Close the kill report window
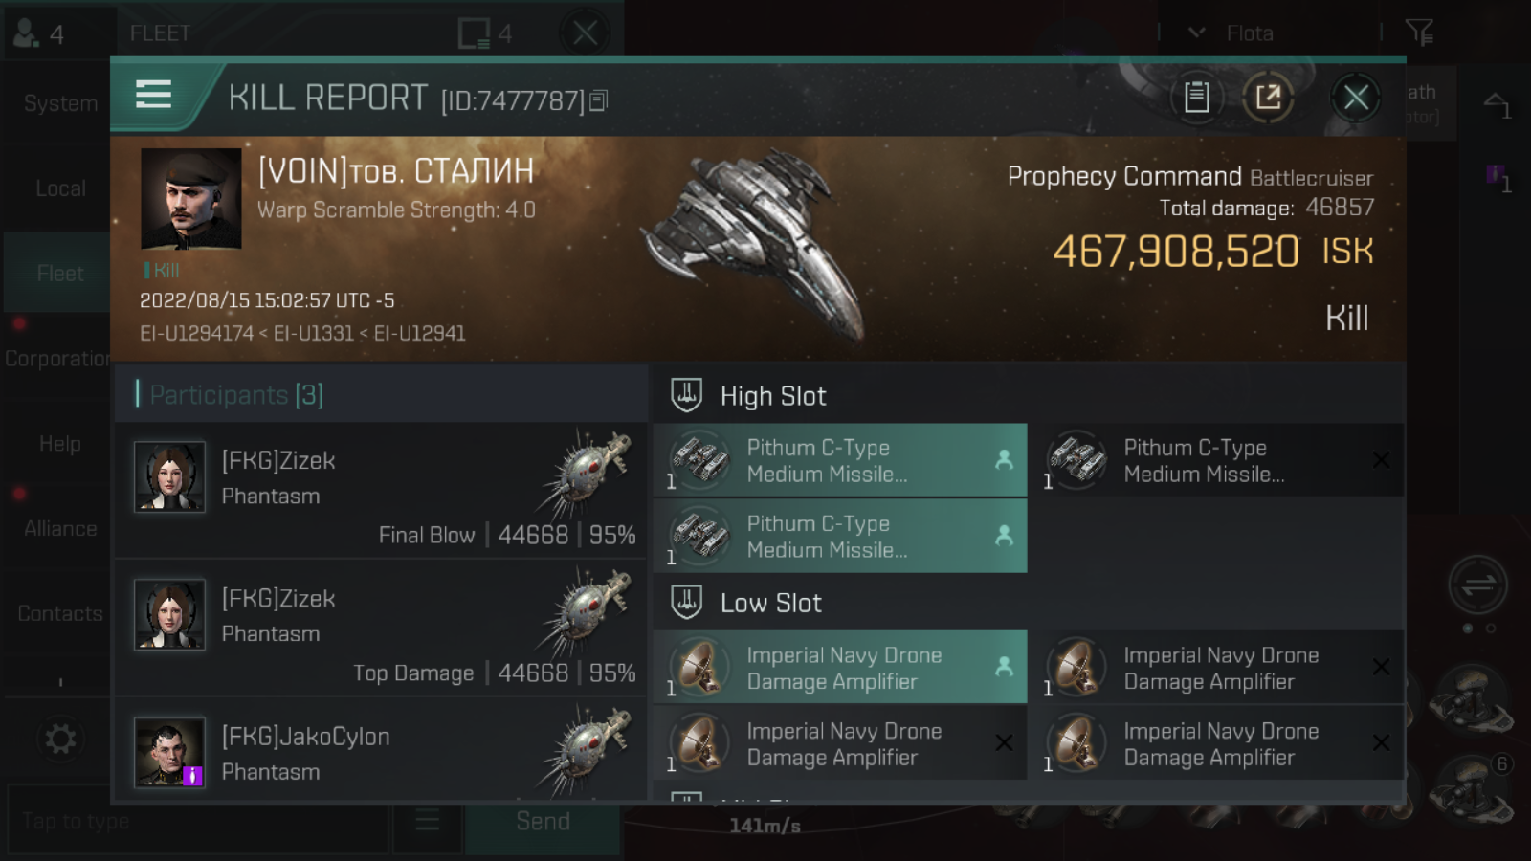This screenshot has height=861, width=1531. pyautogui.click(x=1355, y=98)
